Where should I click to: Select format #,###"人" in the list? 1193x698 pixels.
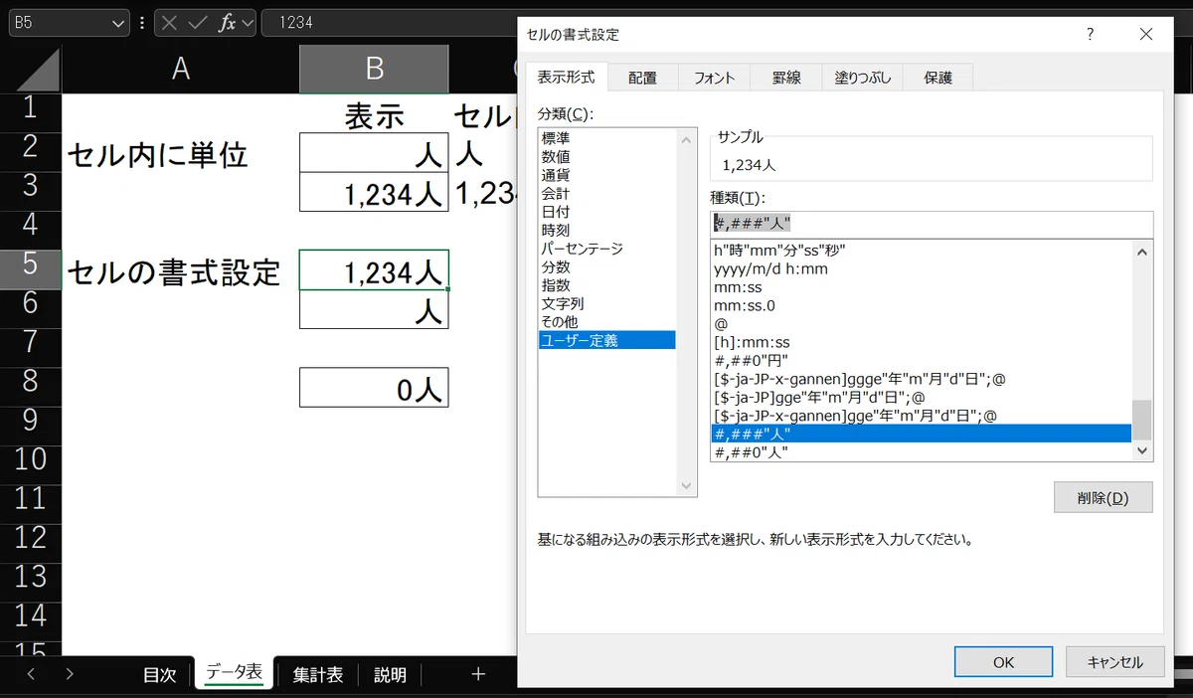(x=922, y=434)
